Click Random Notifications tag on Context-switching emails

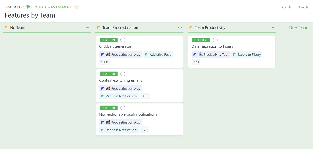(x=119, y=96)
